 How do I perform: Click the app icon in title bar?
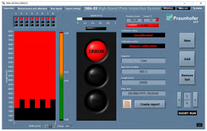pos(4,3)
